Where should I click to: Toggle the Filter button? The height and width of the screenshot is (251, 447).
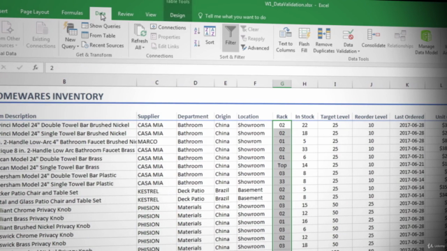click(230, 37)
